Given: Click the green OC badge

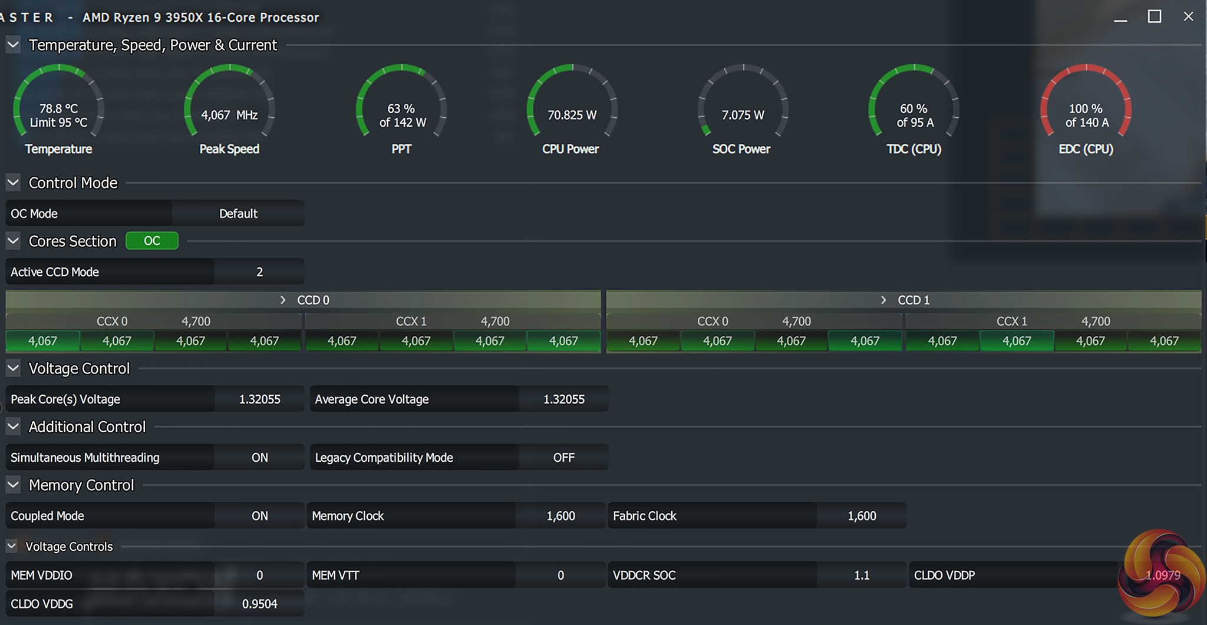Looking at the screenshot, I should point(152,241).
